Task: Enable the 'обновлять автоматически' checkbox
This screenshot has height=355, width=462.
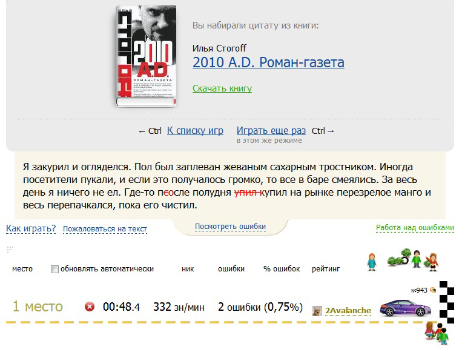Action: (54, 269)
